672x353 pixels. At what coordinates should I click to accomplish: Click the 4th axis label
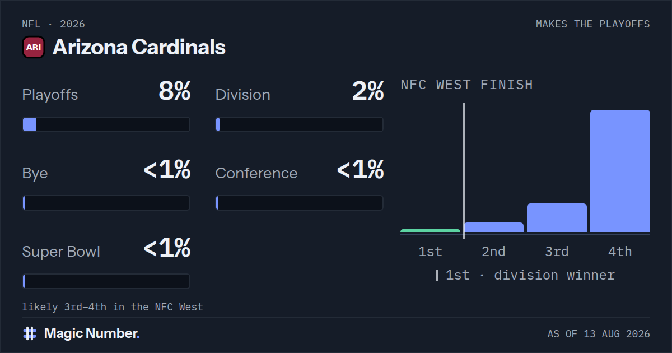tap(620, 252)
